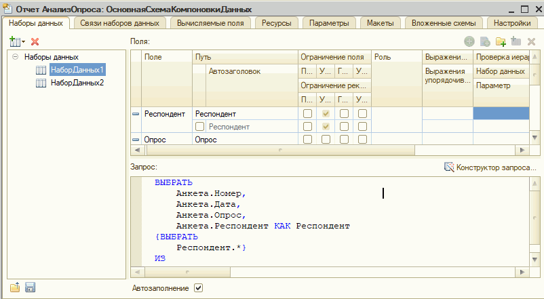The width and height of the screenshot is (544, 299).
Task: Go to the Ресурсы tab
Action: click(277, 23)
